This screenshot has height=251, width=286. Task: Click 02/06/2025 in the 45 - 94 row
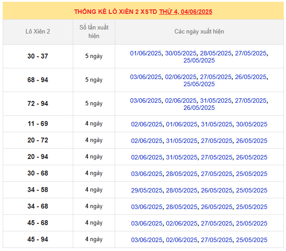182,240
